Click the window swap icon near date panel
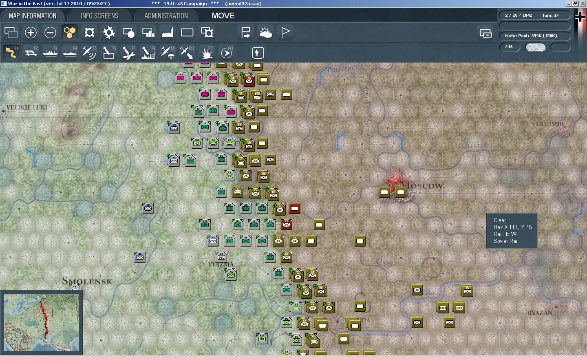The width and height of the screenshot is (587, 357). pos(485,33)
